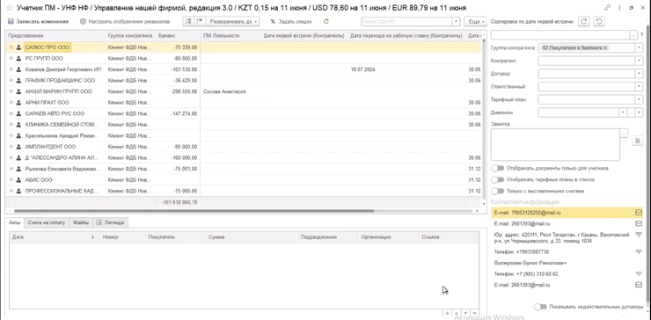The image size is (651, 320).
Task: Open the Контрагент dropdown arrow
Action: [639, 61]
